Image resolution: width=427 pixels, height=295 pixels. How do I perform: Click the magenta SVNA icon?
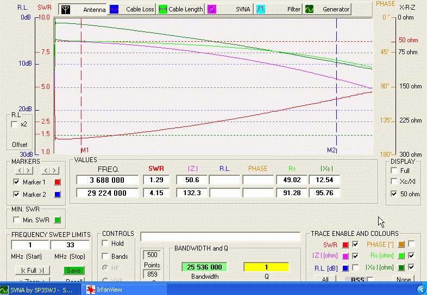(x=211, y=9)
